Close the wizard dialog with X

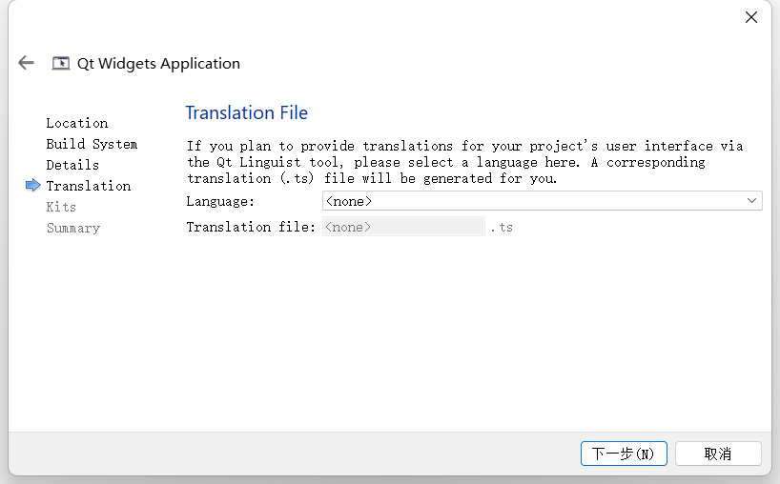point(751,17)
